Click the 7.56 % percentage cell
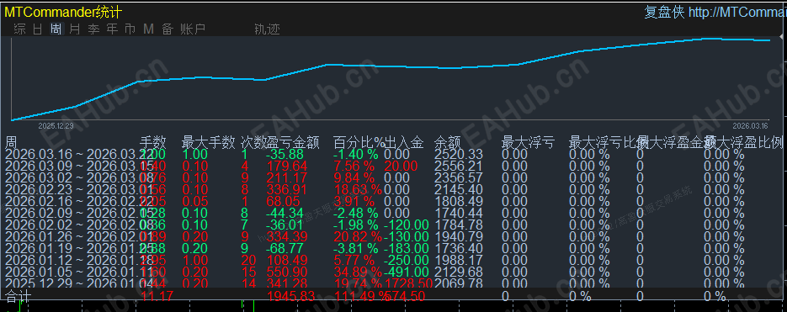This screenshot has height=312, width=787. (354, 166)
